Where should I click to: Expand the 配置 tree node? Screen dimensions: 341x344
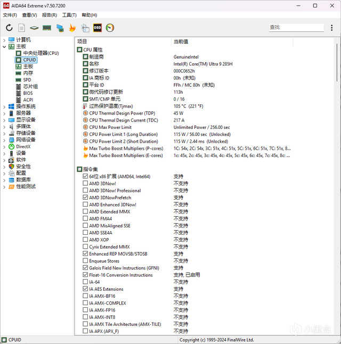coord(4,174)
